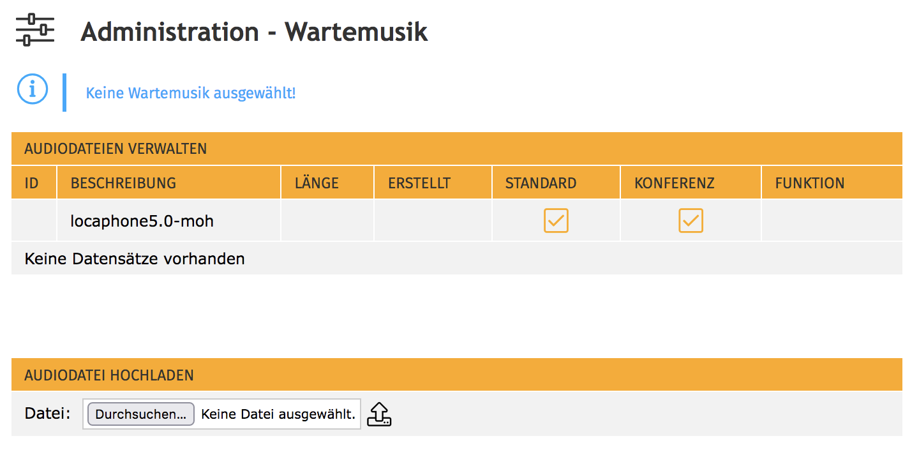Click the 'Keine Datensätze vorhanden' row

pyautogui.click(x=135, y=259)
